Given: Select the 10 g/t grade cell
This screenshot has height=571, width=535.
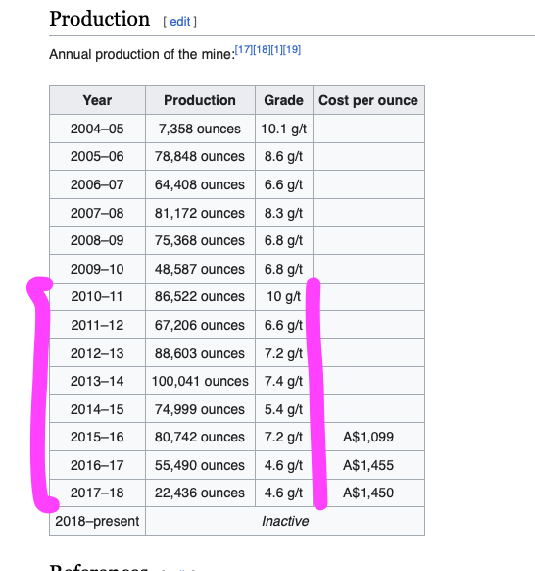Looking at the screenshot, I should click(284, 297).
